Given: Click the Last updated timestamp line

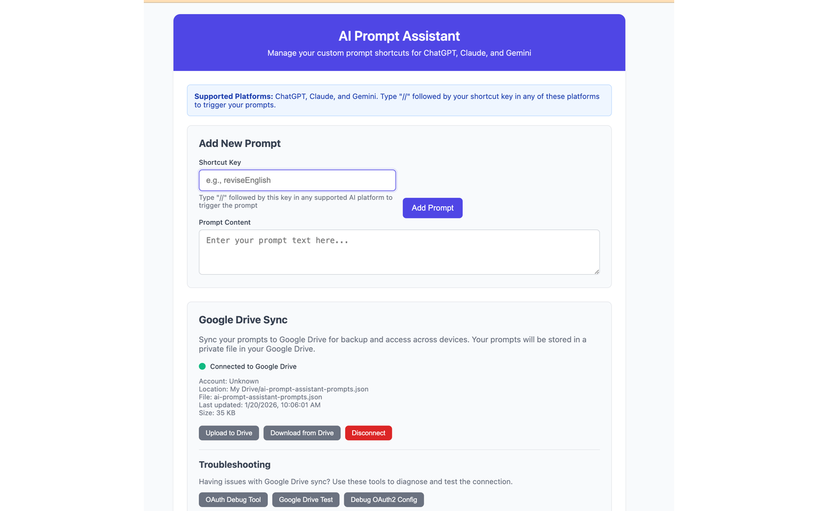Looking at the screenshot, I should [x=259, y=405].
